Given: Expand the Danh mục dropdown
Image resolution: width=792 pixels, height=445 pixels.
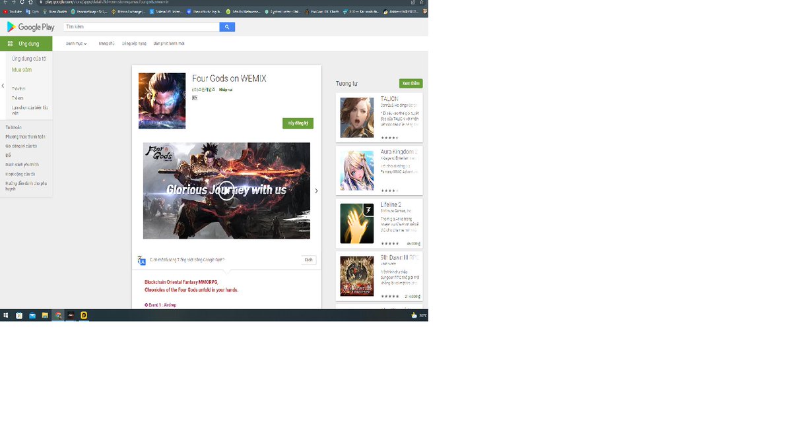Looking at the screenshot, I should [76, 44].
